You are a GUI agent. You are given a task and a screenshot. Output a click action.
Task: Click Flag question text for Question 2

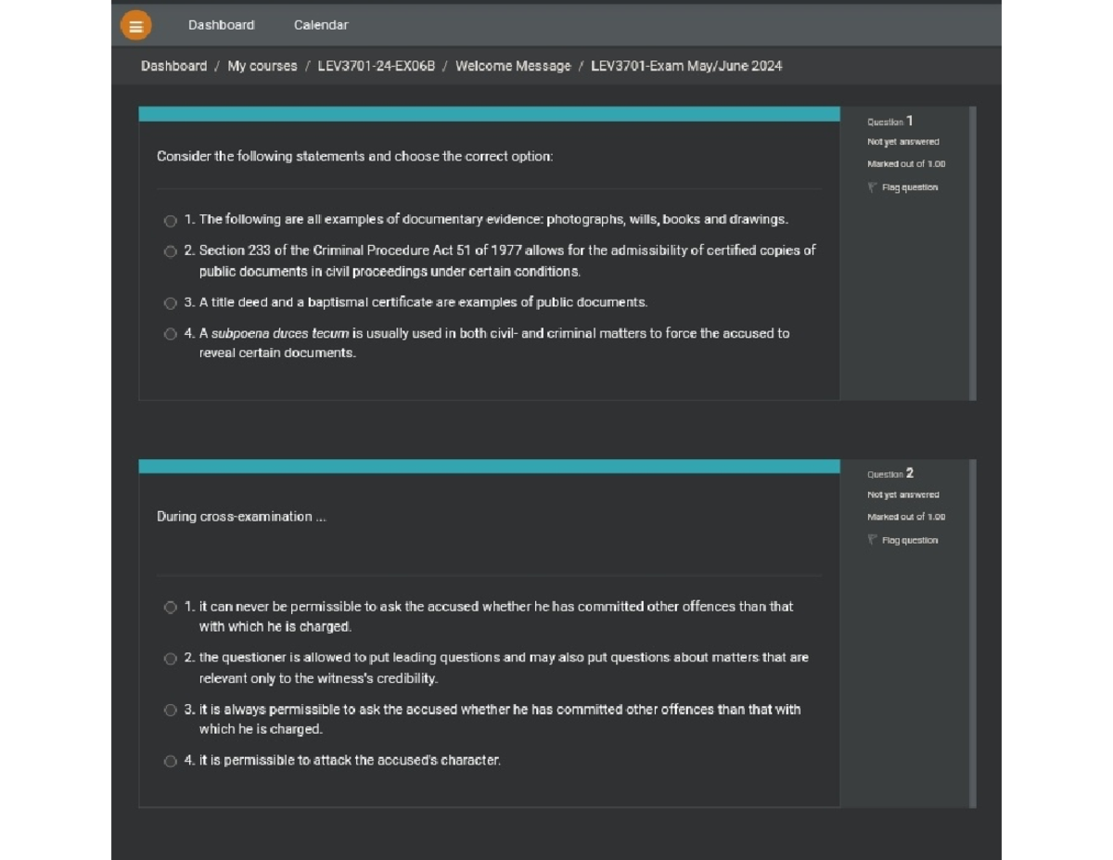pos(909,540)
